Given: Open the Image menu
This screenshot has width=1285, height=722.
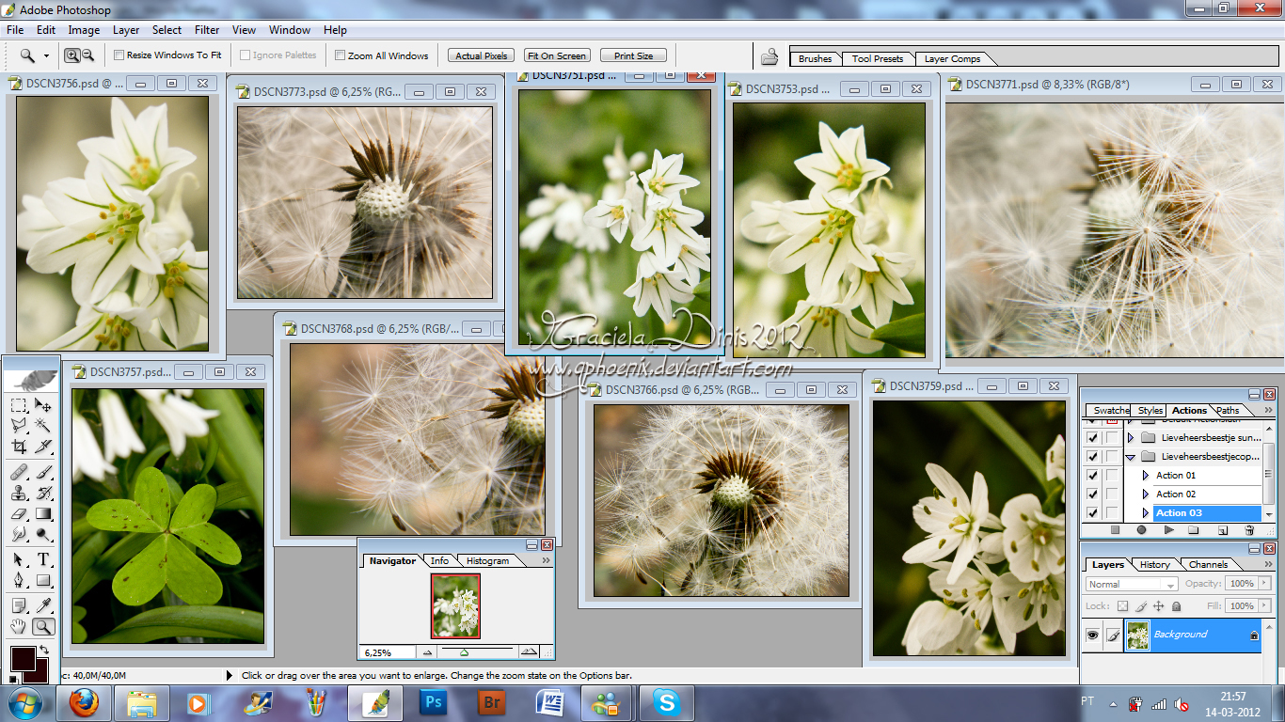Looking at the screenshot, I should point(84,30).
